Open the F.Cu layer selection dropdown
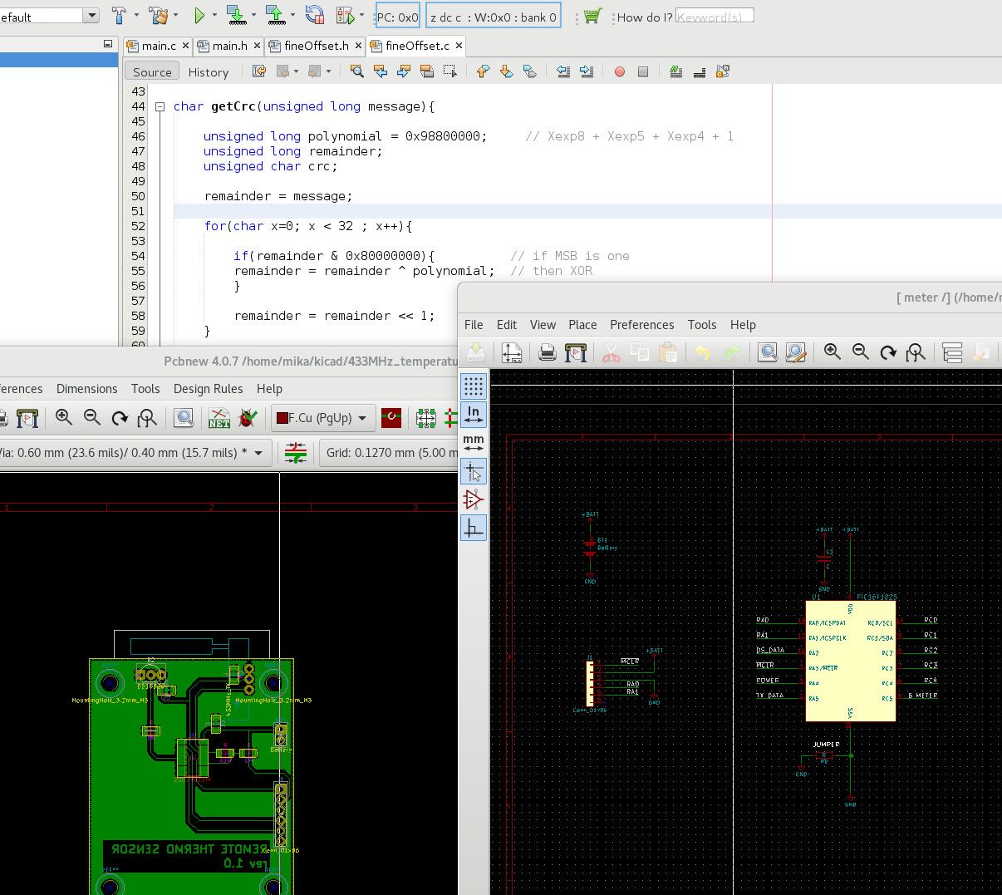 coord(322,418)
